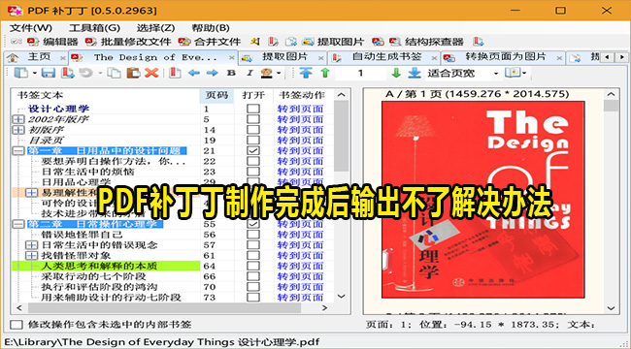Tick open checkbox for 错误地怪罪自己 row

pyautogui.click(x=253, y=235)
